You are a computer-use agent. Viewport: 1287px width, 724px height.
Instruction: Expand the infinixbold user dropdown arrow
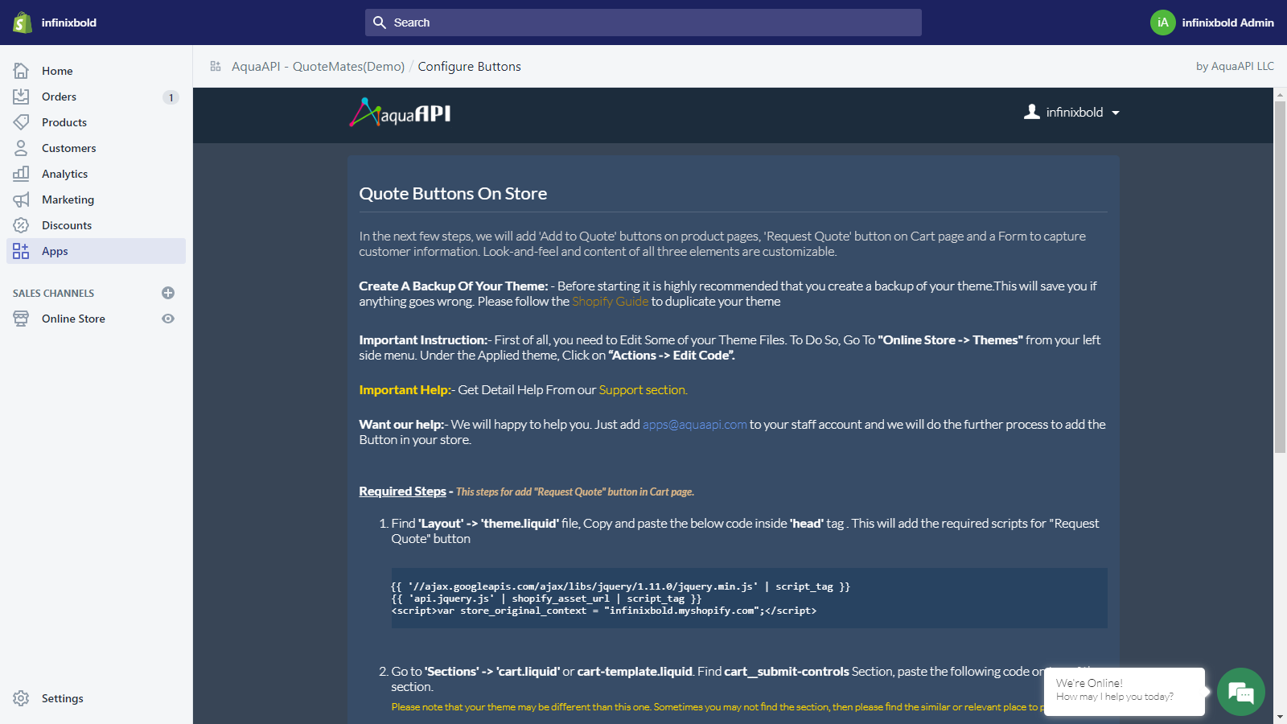(1116, 113)
